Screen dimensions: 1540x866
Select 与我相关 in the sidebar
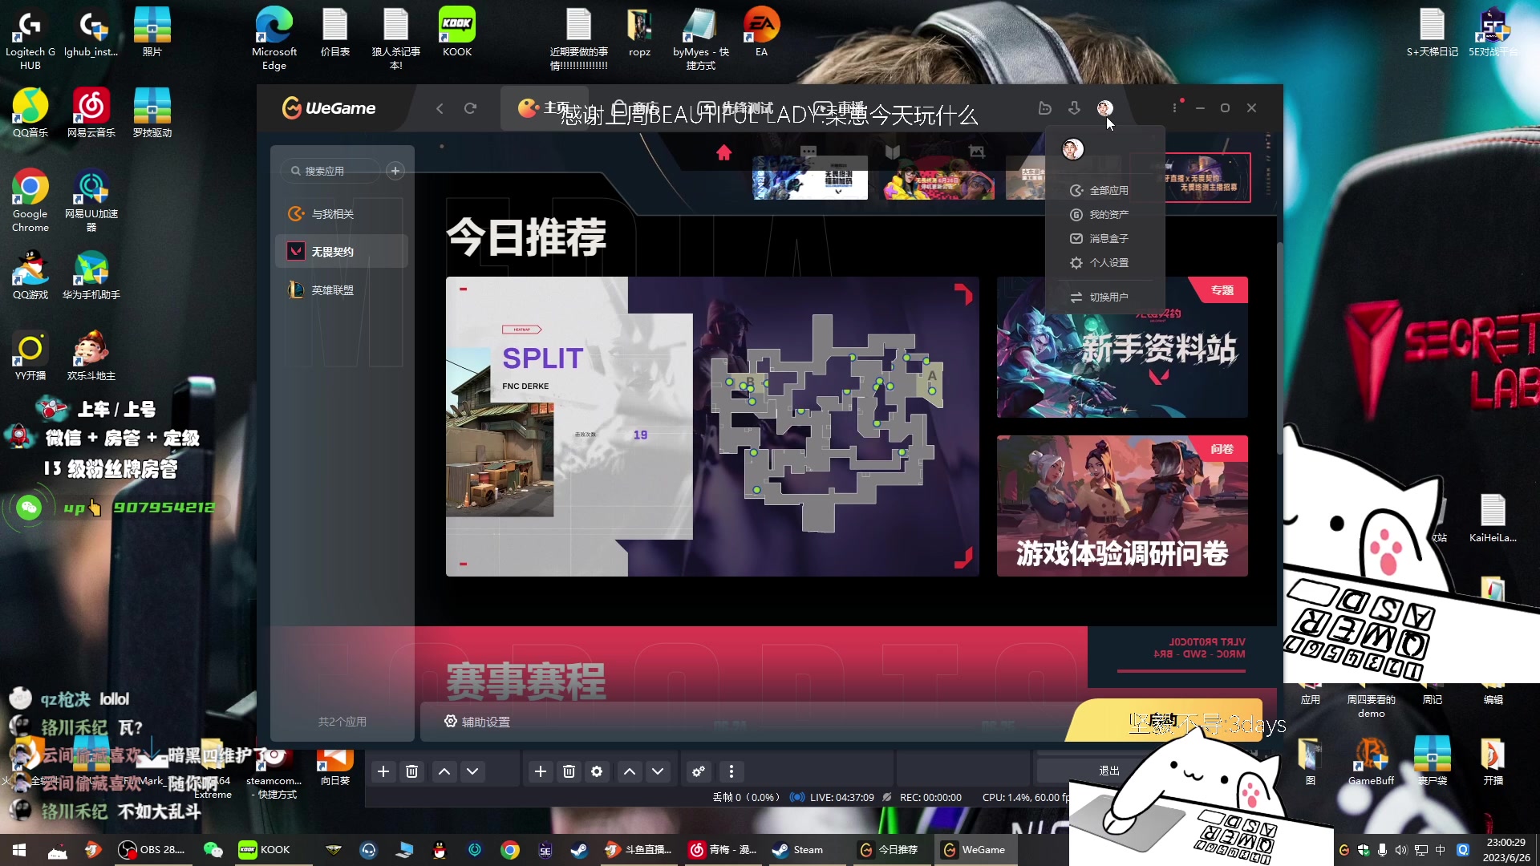point(342,214)
